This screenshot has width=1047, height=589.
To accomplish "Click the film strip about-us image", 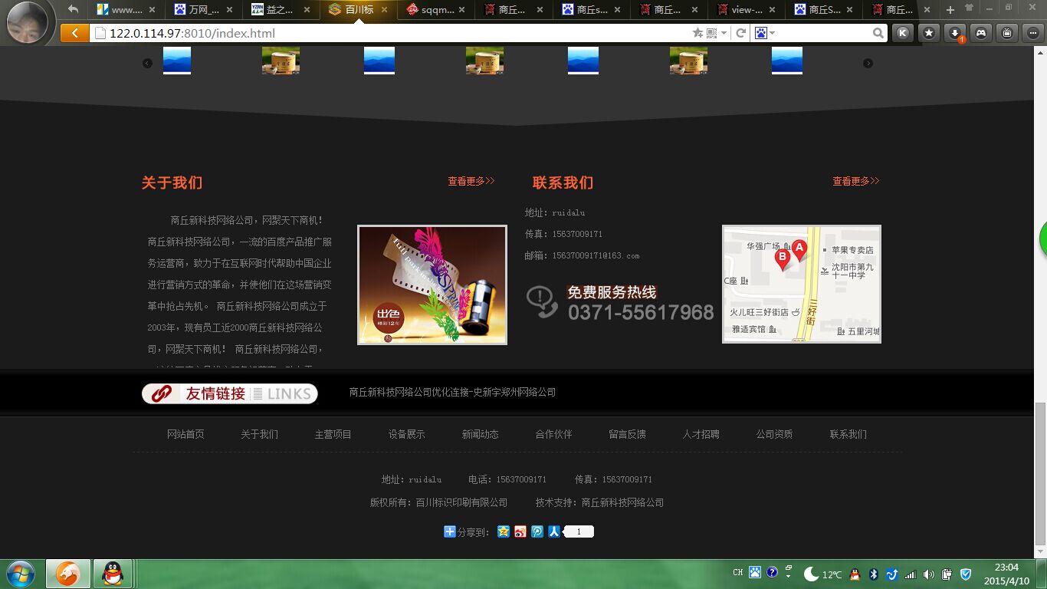I will [432, 285].
